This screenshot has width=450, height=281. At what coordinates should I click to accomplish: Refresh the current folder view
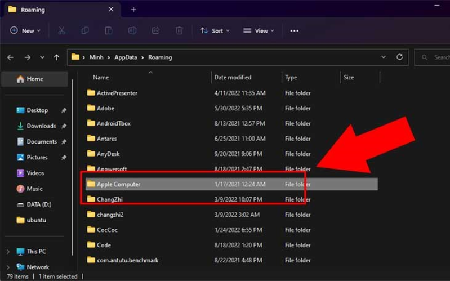click(x=399, y=57)
